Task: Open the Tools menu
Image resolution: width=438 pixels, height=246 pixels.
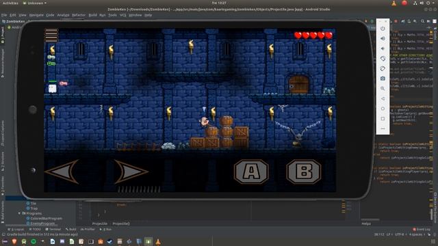Action: click(x=112, y=15)
